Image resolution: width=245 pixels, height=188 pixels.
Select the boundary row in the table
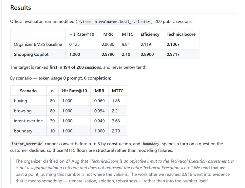pos(68,131)
